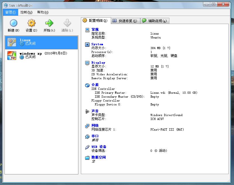Open the Display section link

(x=98, y=63)
